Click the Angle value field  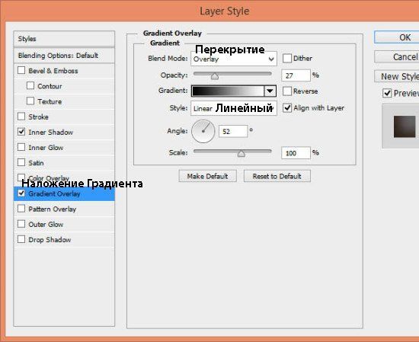click(x=233, y=131)
